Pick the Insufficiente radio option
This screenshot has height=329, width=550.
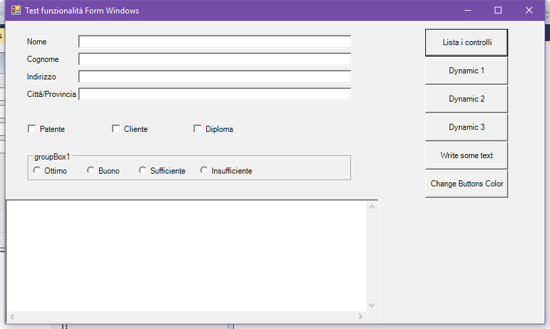click(x=204, y=171)
